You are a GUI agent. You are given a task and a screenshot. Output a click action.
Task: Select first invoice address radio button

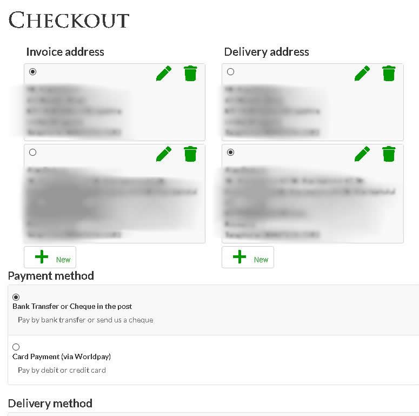coord(33,71)
